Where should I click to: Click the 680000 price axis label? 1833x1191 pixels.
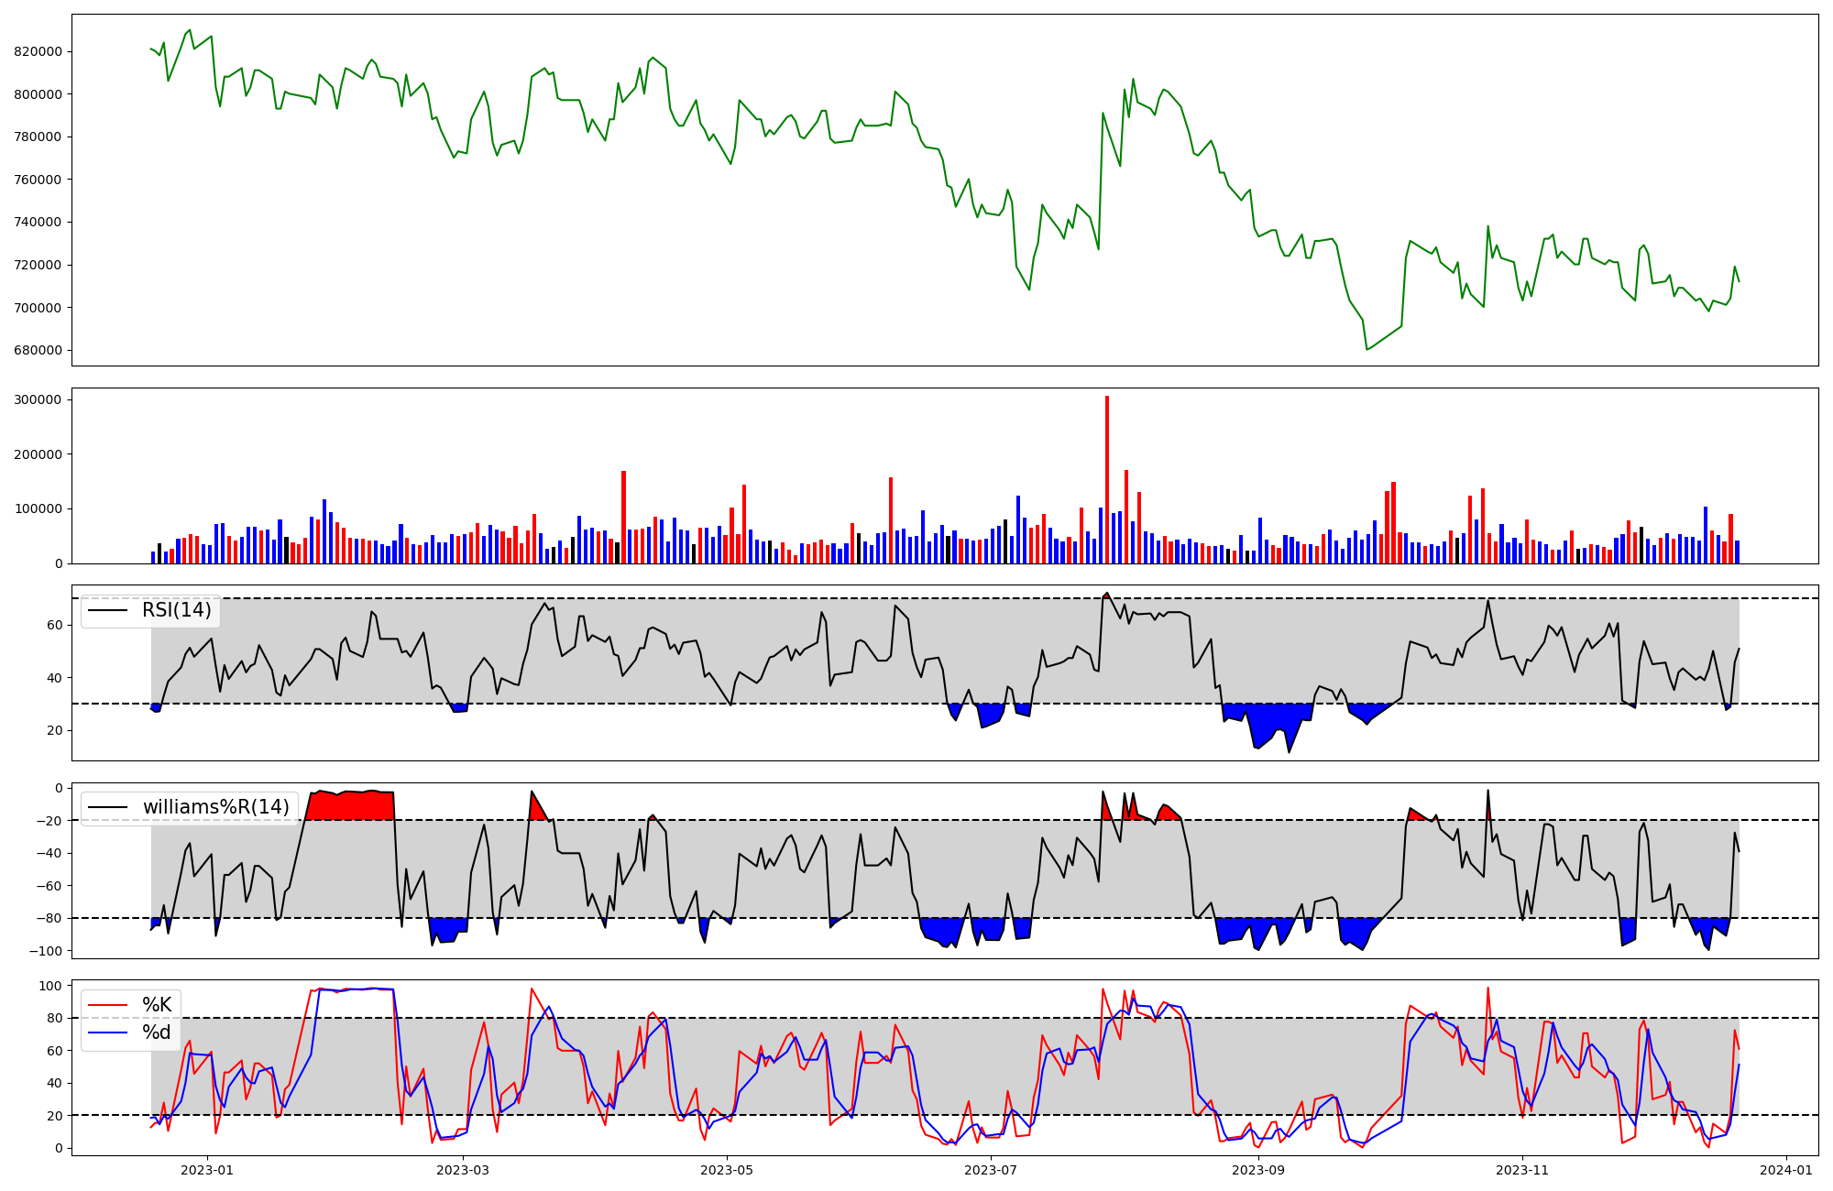tap(38, 350)
